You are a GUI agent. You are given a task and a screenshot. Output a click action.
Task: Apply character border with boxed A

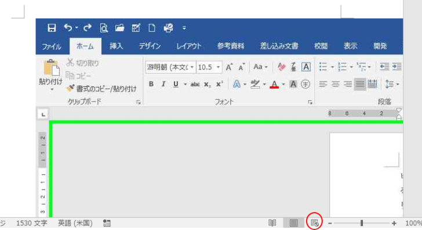(x=306, y=67)
